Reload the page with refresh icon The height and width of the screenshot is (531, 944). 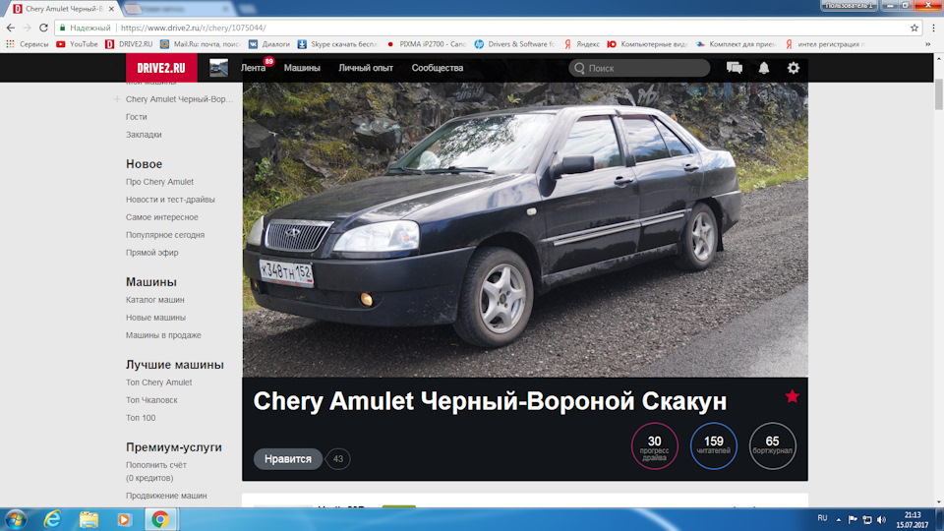tap(43, 28)
